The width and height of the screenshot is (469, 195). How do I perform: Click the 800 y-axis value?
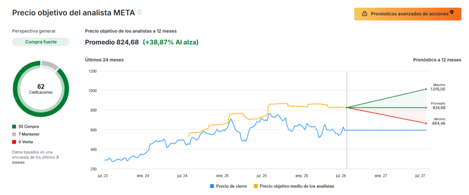click(94, 111)
